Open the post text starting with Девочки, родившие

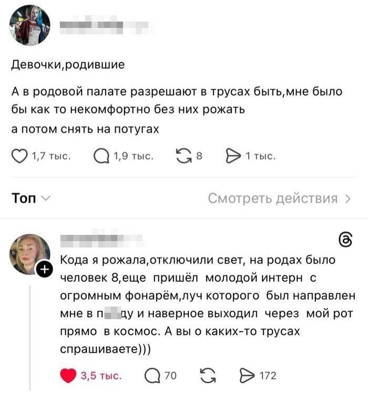[68, 65]
